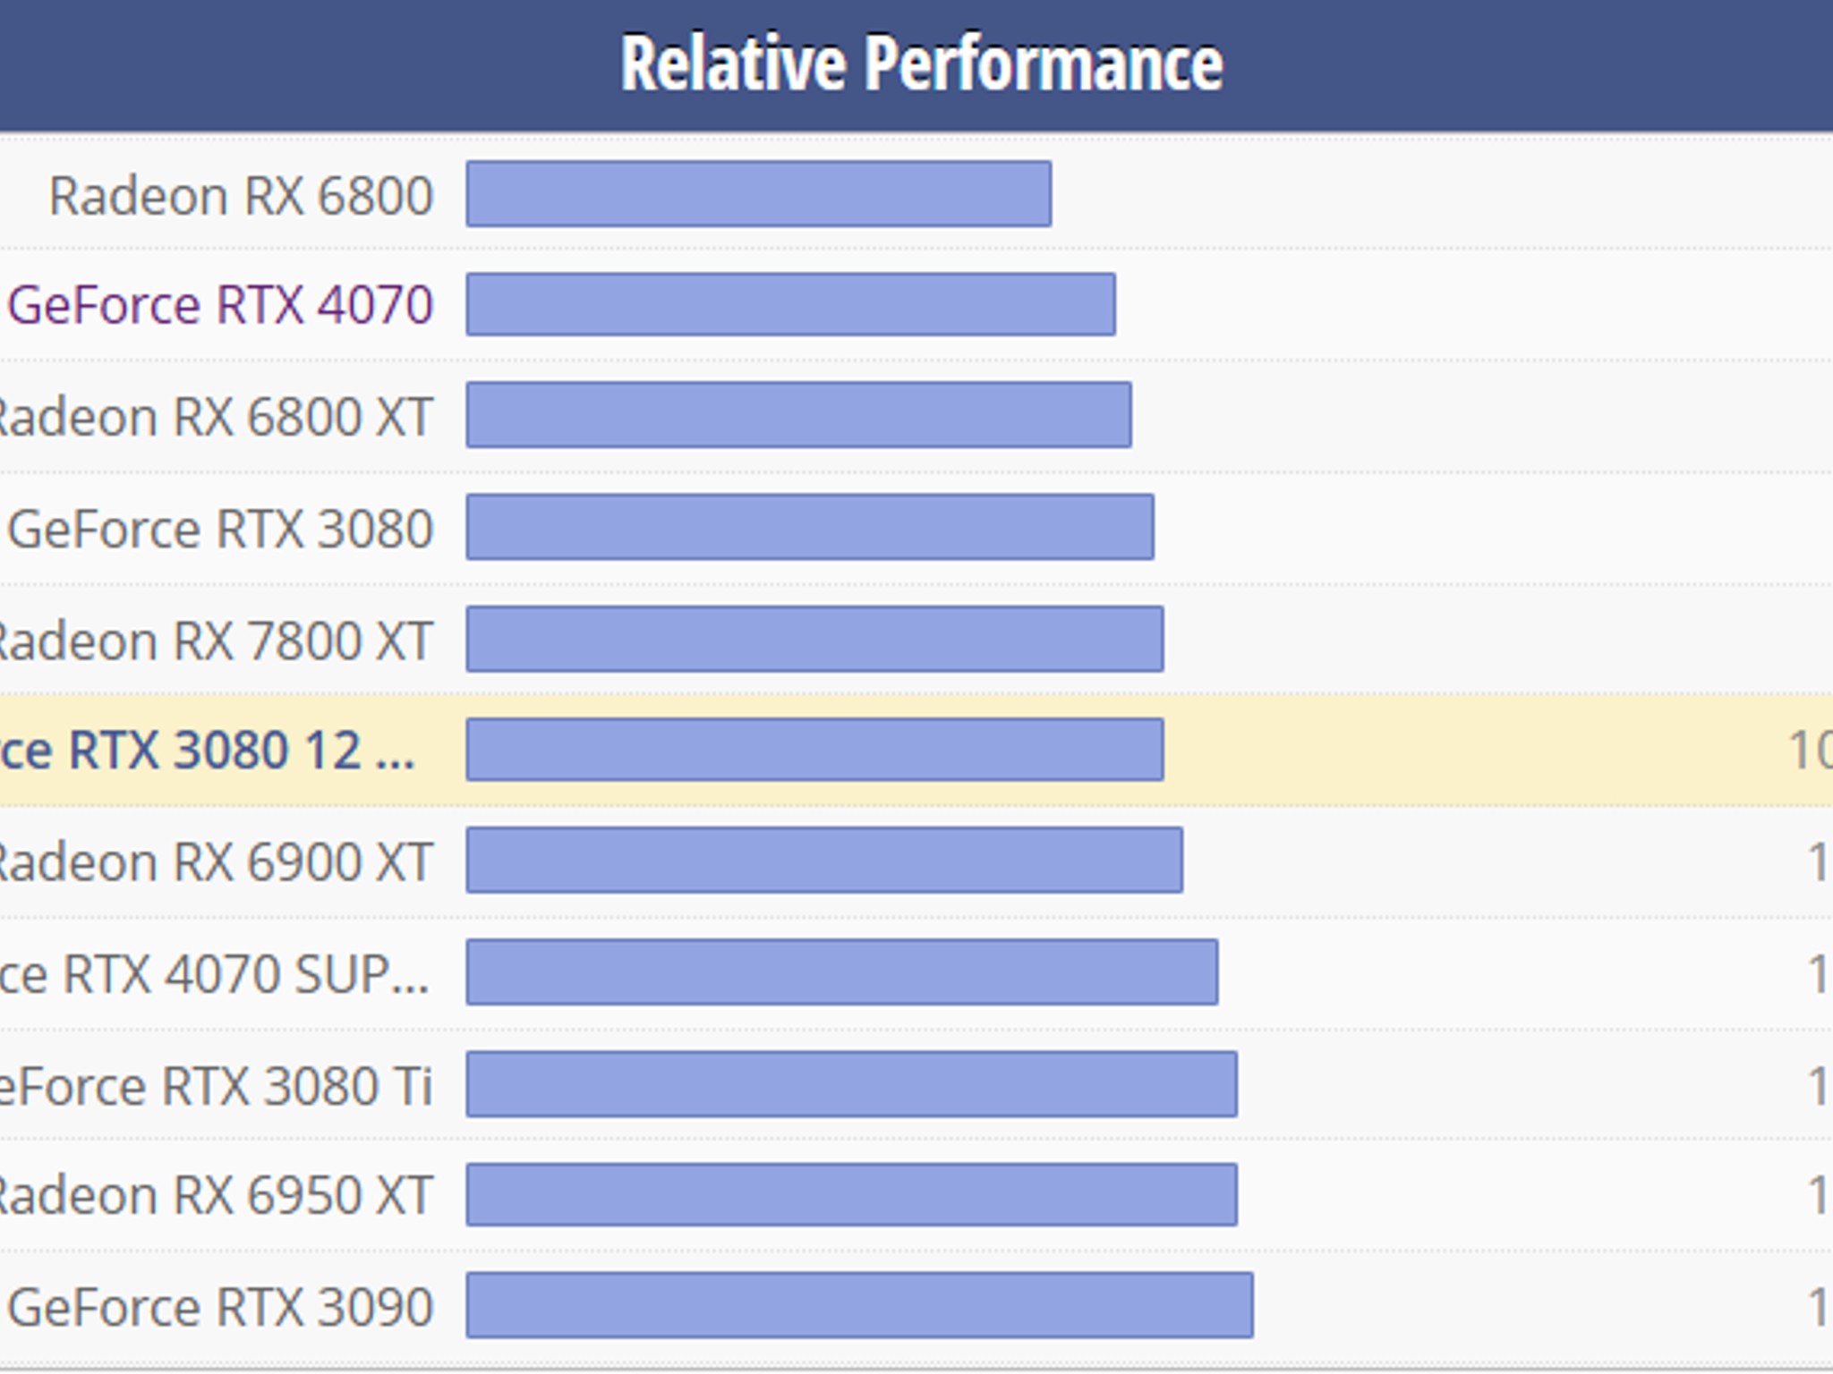The height and width of the screenshot is (1374, 1833).
Task: Open the Radeon RX 6800 XT link
Action: tap(217, 417)
